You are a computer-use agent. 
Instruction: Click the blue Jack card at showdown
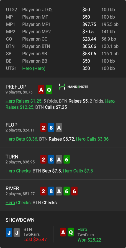coord(9,232)
